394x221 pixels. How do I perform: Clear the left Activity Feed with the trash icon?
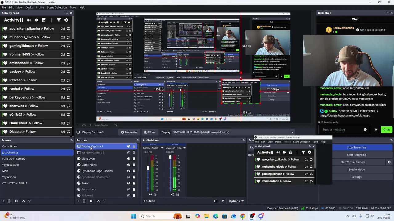[x=44, y=20]
